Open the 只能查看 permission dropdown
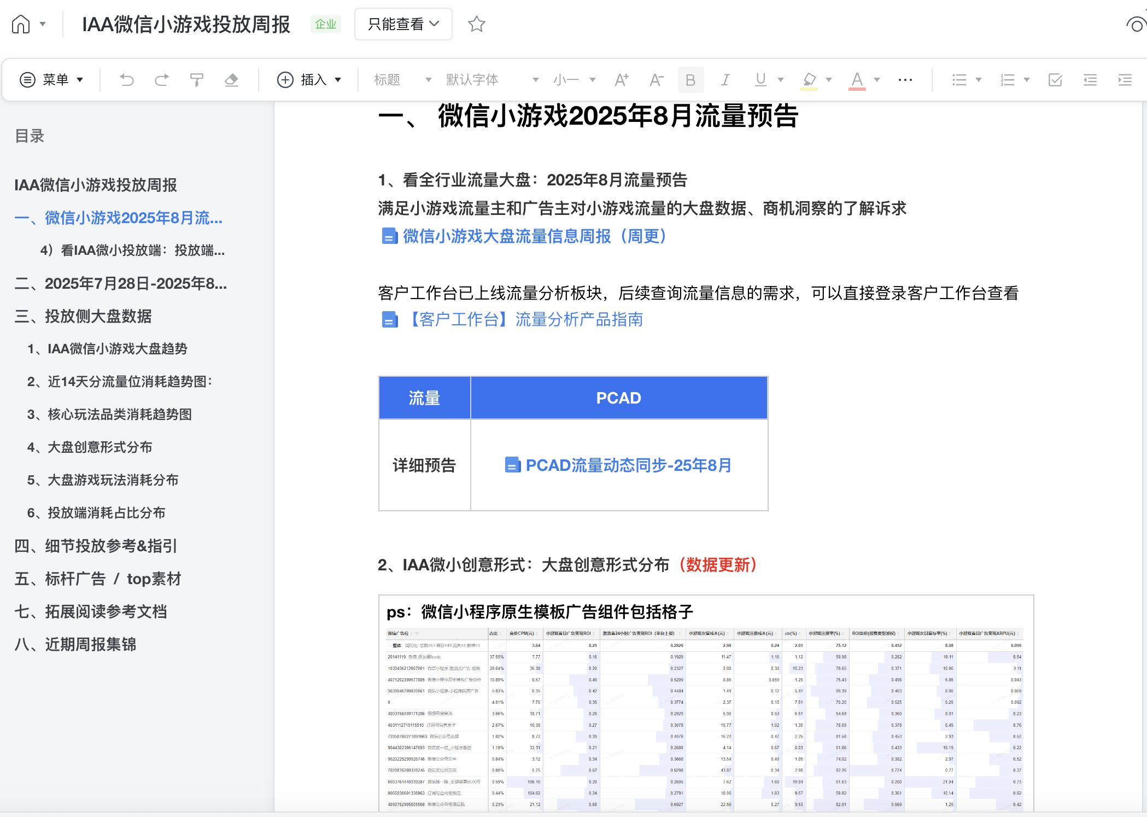This screenshot has height=817, width=1147. (x=403, y=24)
